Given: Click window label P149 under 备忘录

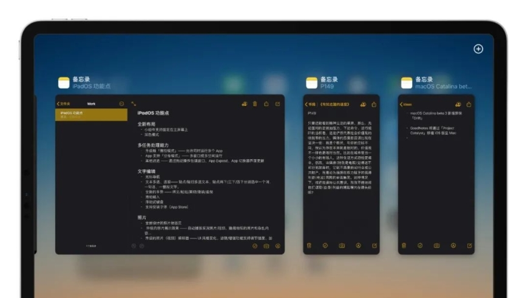Looking at the screenshot, I should (x=327, y=87).
